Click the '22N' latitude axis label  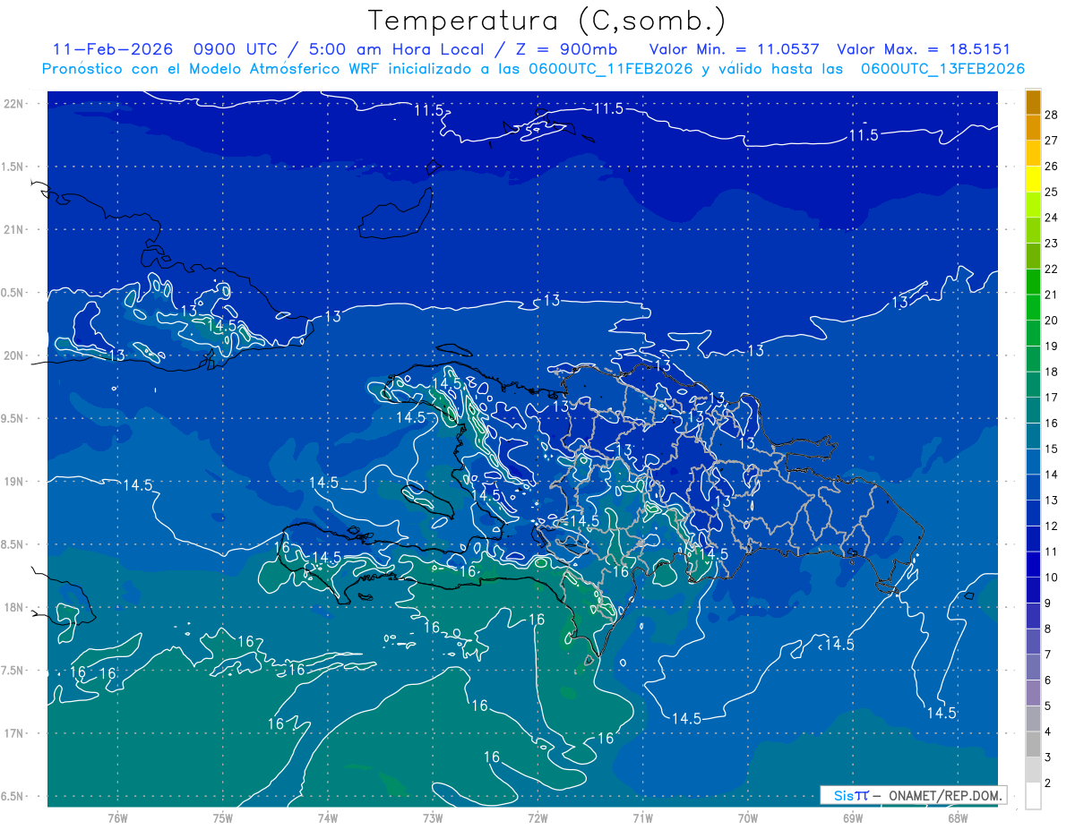tap(14, 103)
